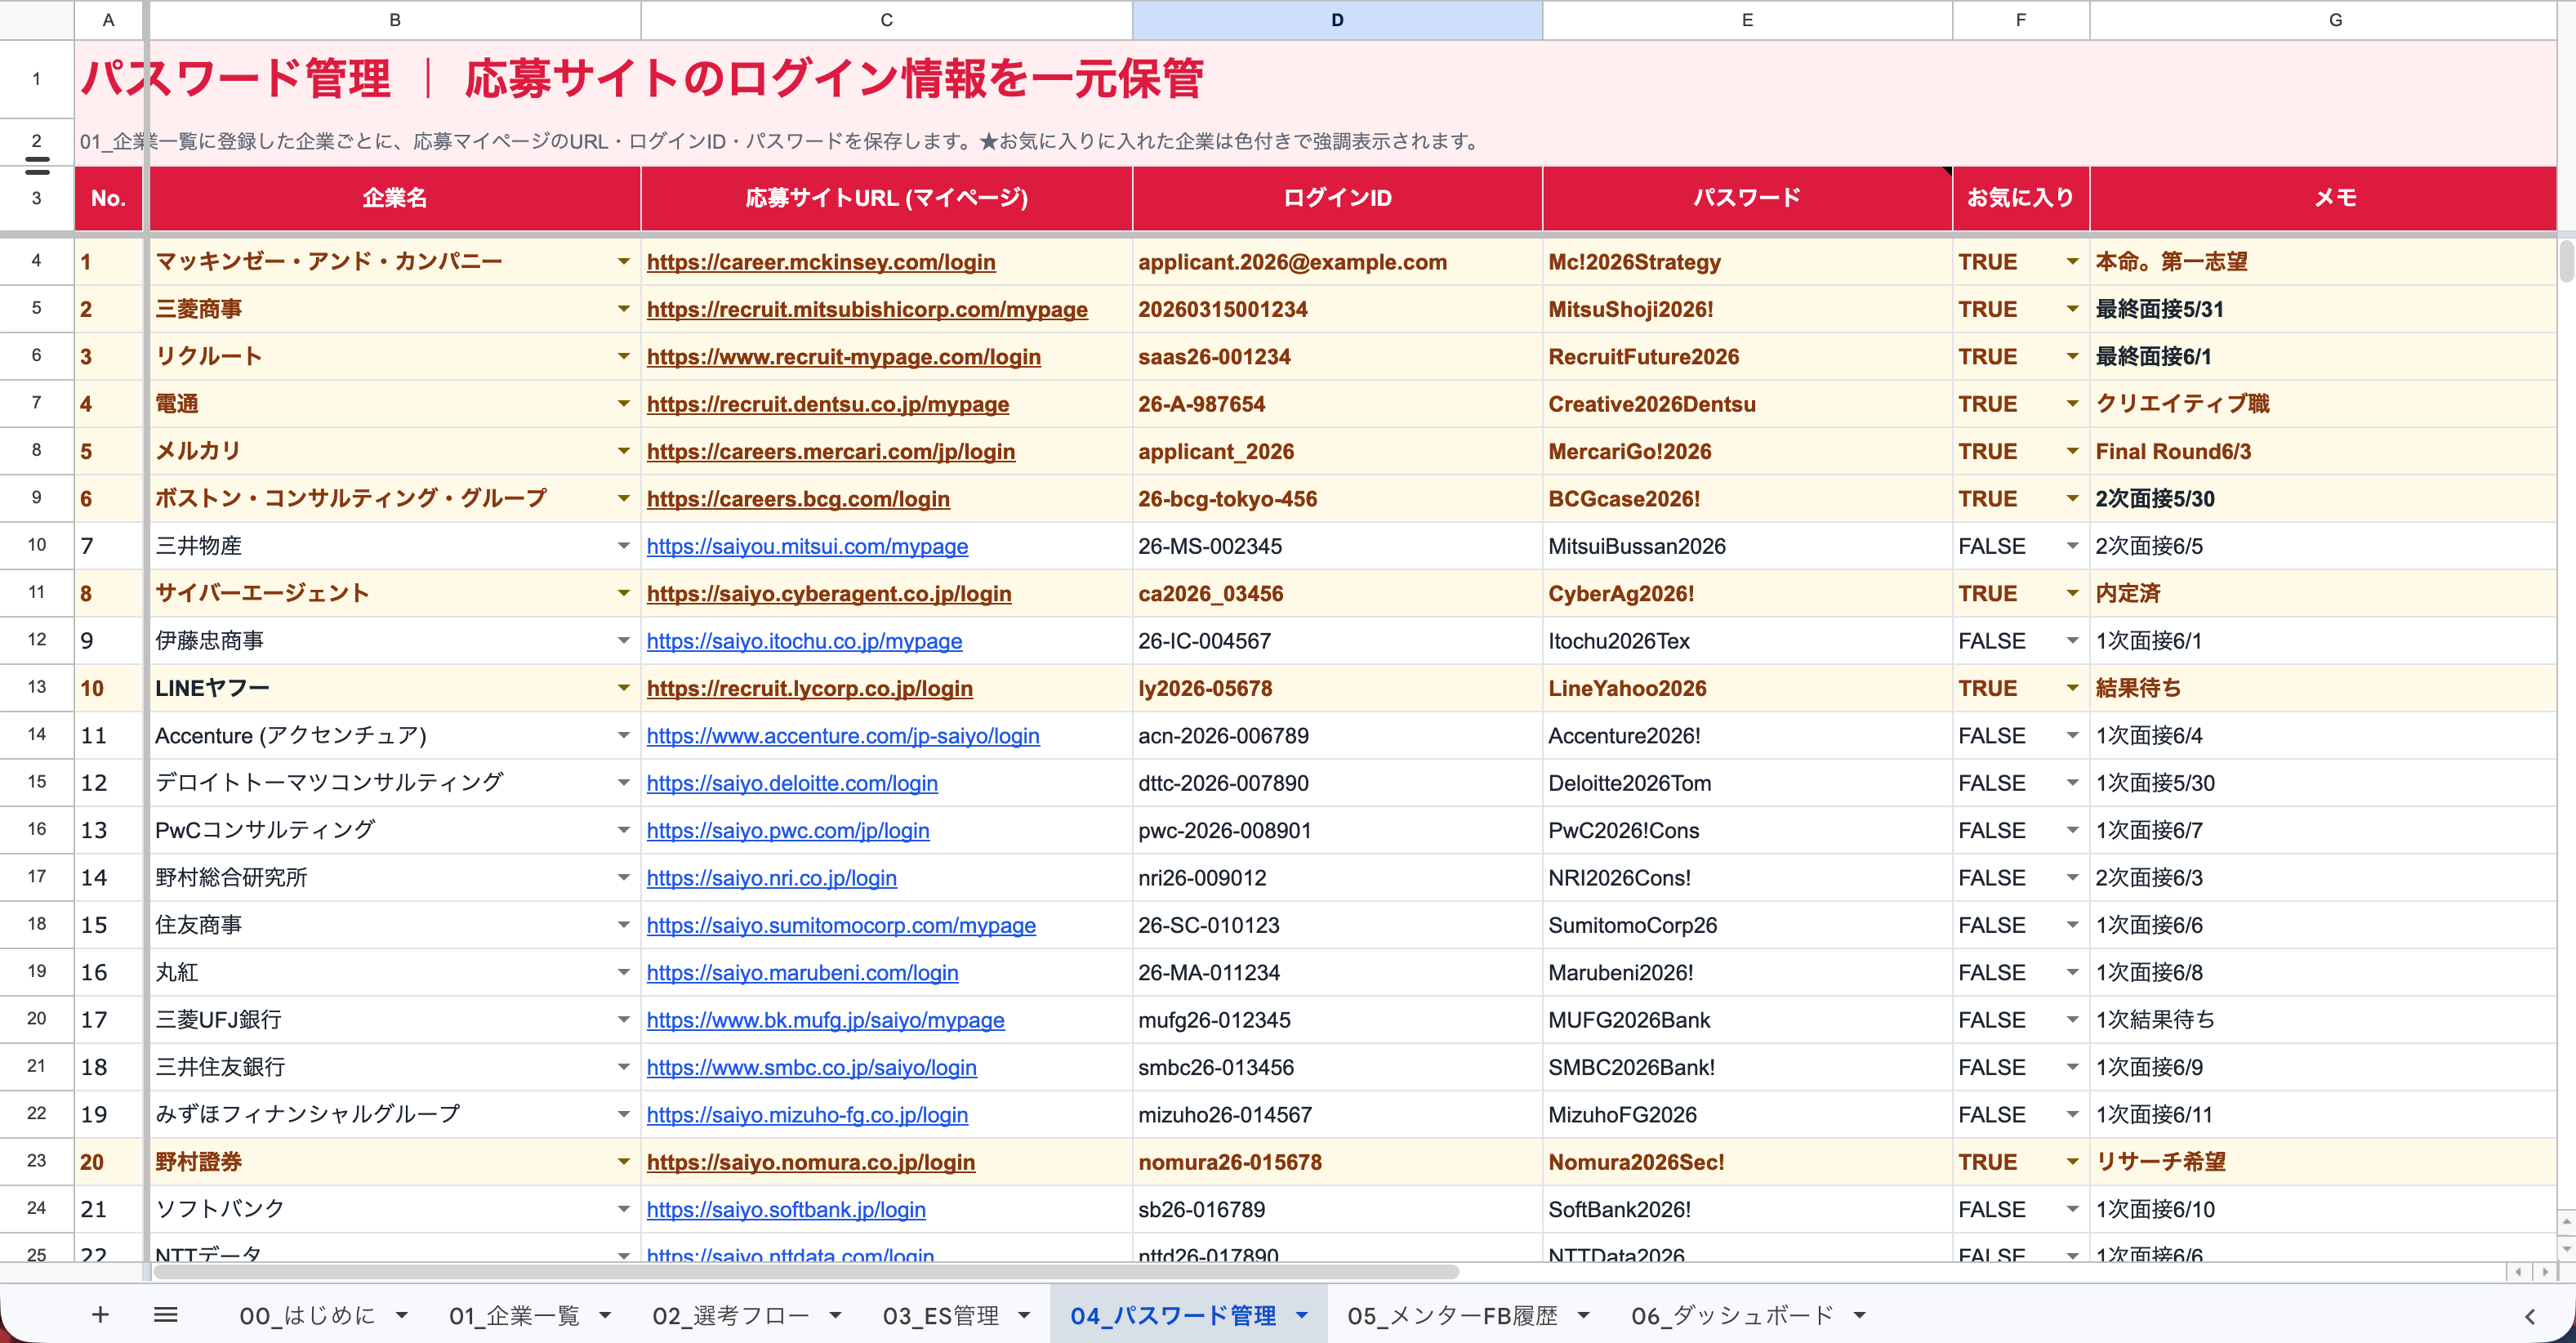Click the パスワード column header cell
2576x1343 pixels.
point(1747,198)
